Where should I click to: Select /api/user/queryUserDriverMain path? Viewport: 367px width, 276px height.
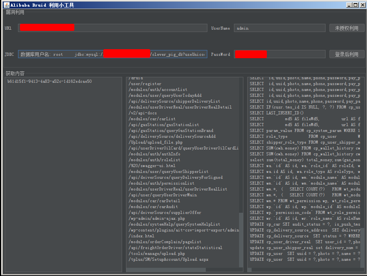[x=163, y=195]
